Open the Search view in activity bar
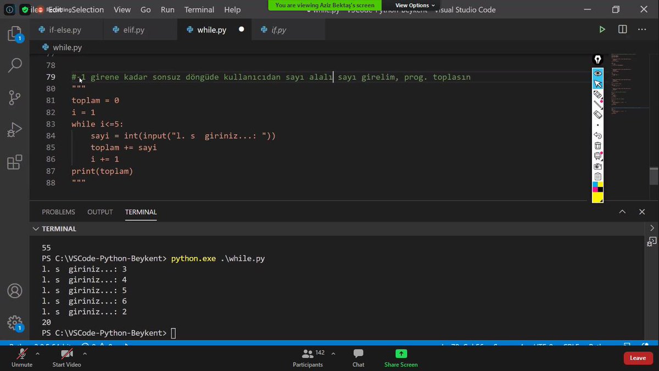 [x=15, y=65]
